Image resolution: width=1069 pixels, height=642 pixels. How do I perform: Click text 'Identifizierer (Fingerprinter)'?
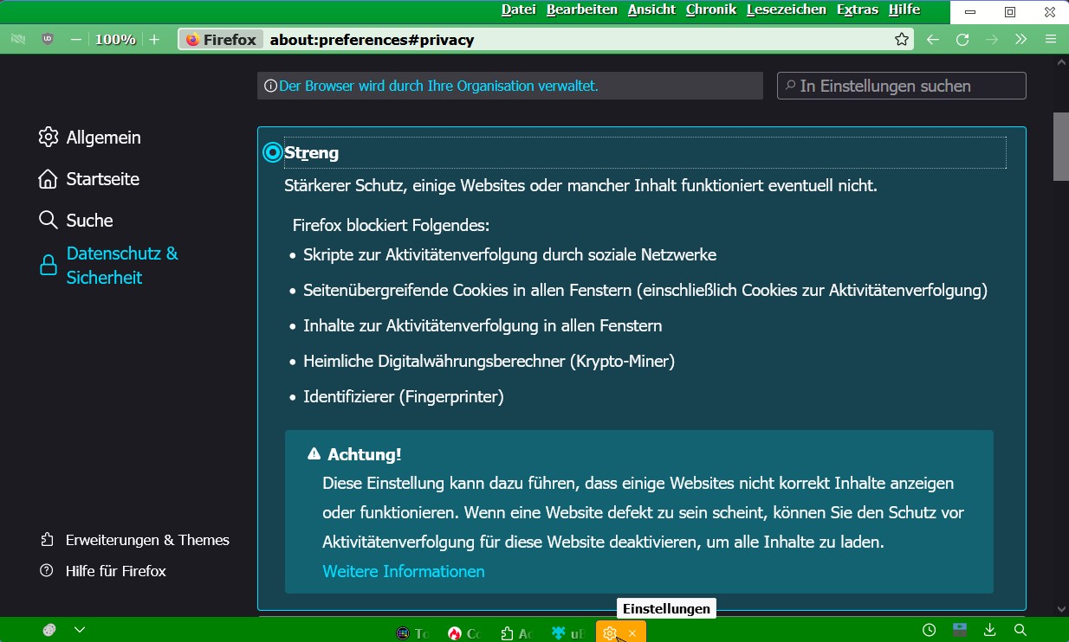[x=404, y=397]
